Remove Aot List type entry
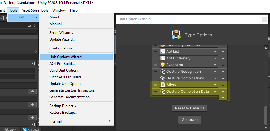The width and height of the screenshot is (270, 131). 223,52
